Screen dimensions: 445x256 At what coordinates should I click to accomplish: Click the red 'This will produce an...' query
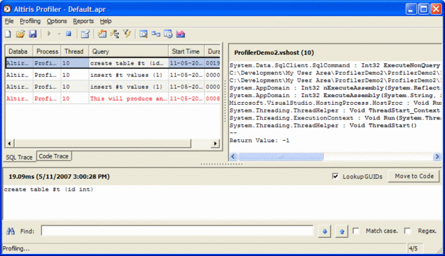pyautogui.click(x=129, y=99)
